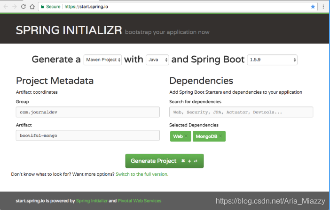The height and width of the screenshot is (210, 330).
Task: Open the browser home page icon
Action: [32, 7]
